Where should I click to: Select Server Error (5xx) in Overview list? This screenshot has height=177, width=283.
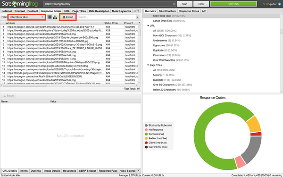[169, 21]
